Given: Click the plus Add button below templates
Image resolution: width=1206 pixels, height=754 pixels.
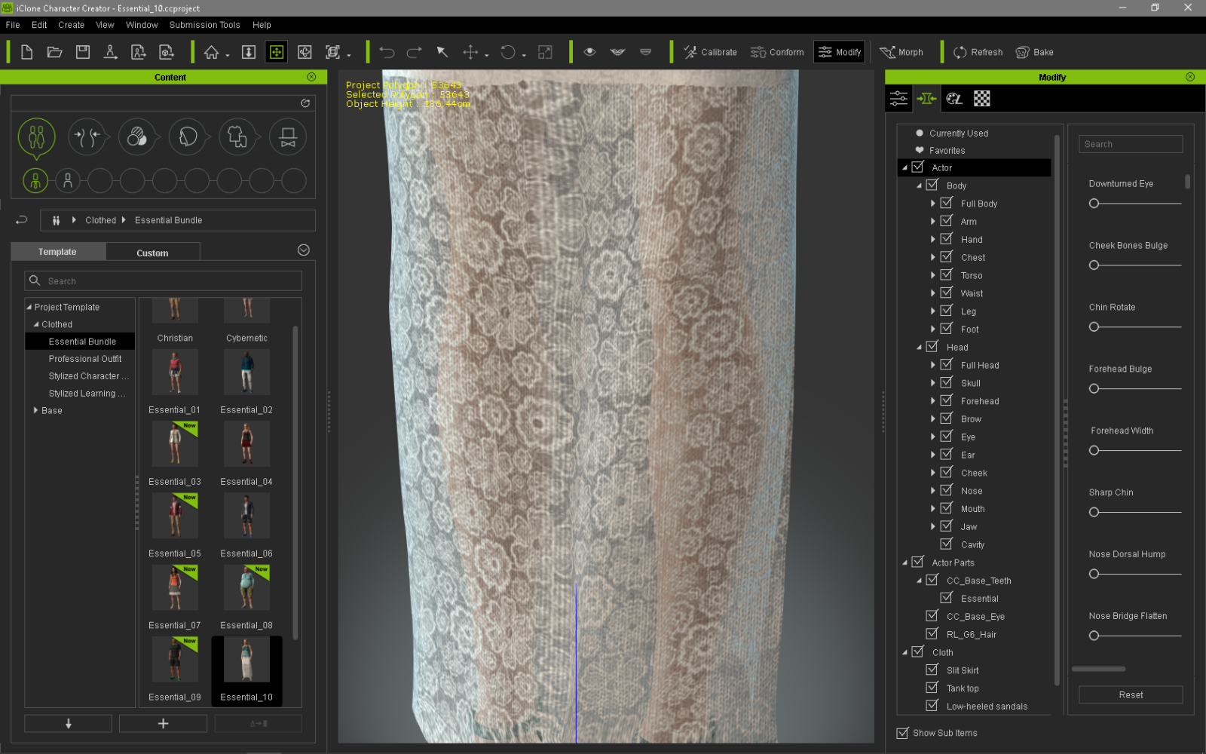Looking at the screenshot, I should click(163, 723).
